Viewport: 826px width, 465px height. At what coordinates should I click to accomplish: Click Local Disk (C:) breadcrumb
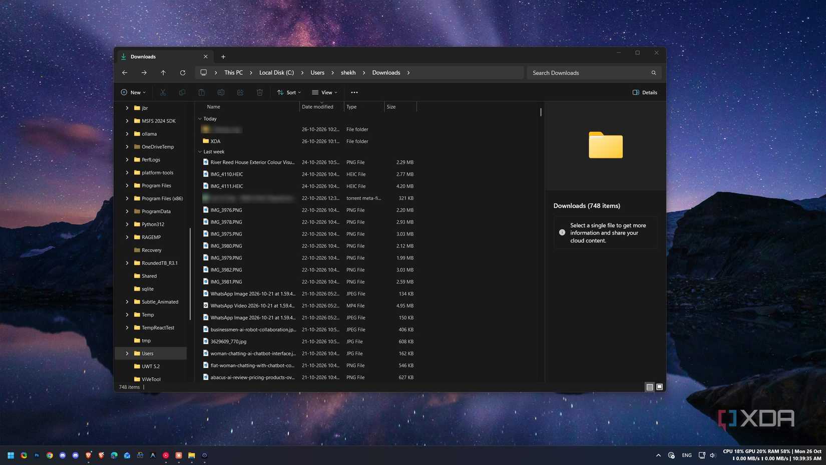point(276,73)
